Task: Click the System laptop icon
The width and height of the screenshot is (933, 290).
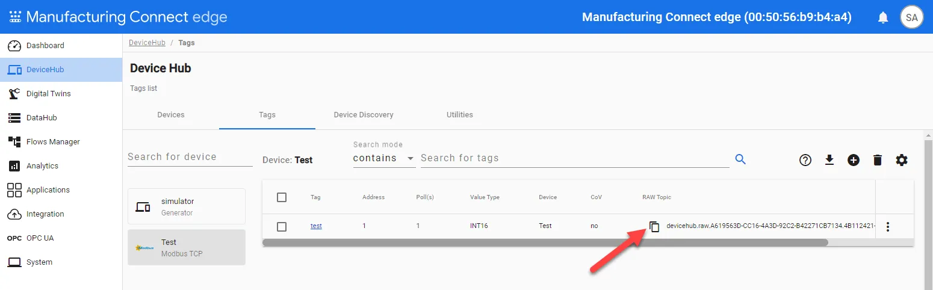Action: (14, 262)
